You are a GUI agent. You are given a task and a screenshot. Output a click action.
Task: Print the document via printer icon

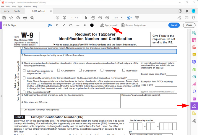pyautogui.click(x=25, y=18)
